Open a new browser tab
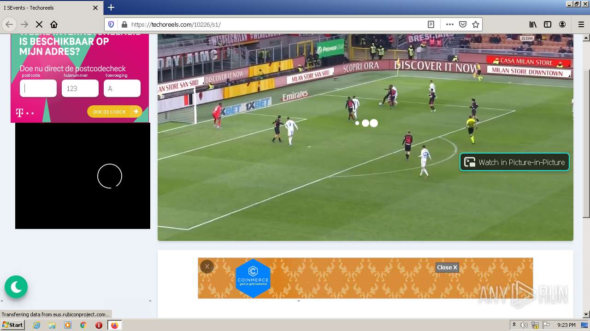Screen dimensions: 590x331 click(111, 7)
